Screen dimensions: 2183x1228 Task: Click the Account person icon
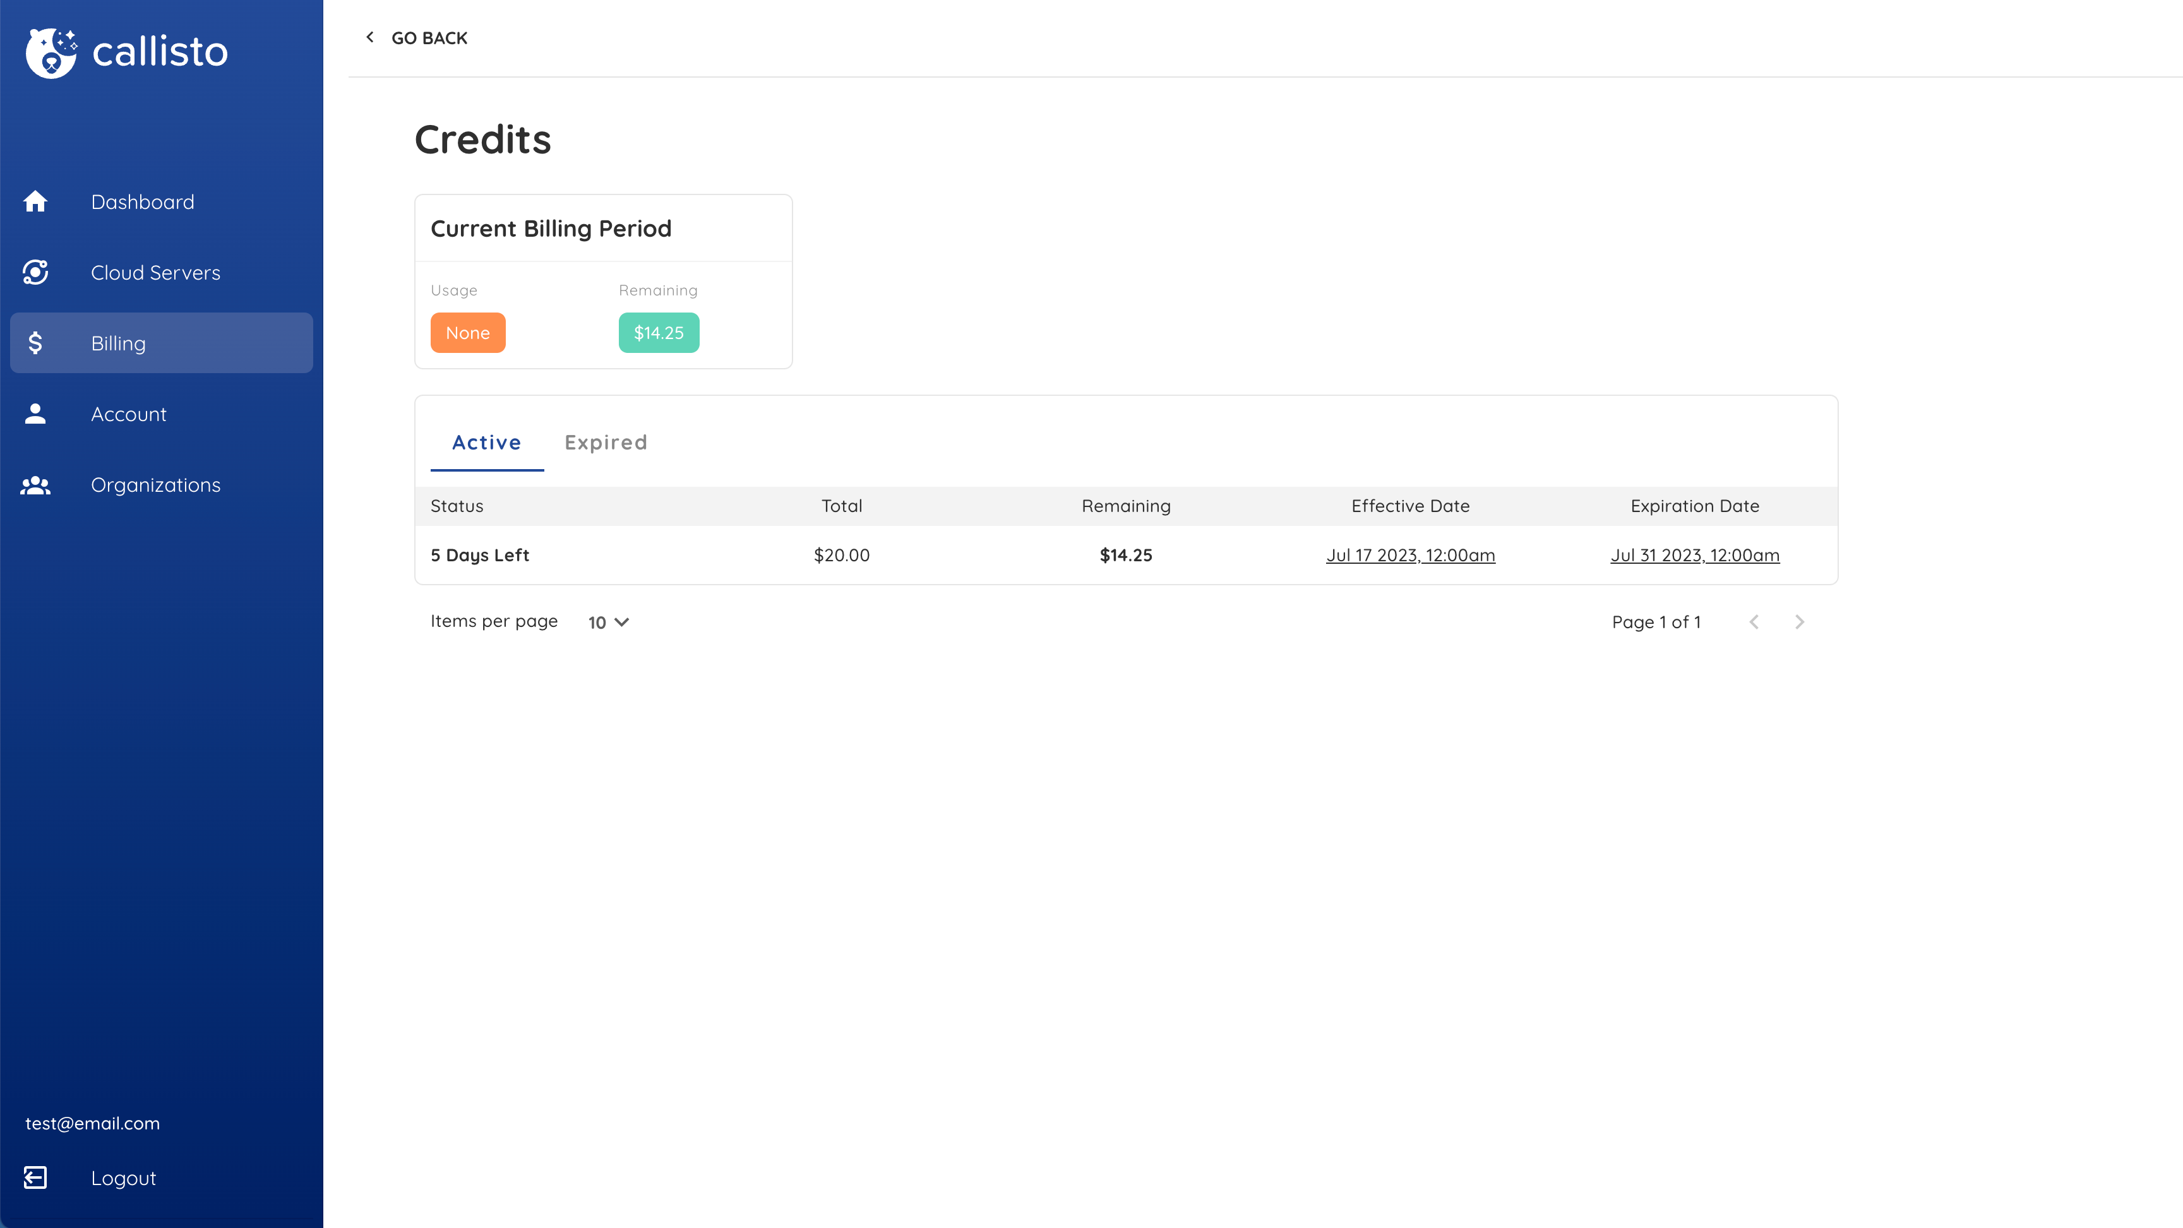click(35, 414)
